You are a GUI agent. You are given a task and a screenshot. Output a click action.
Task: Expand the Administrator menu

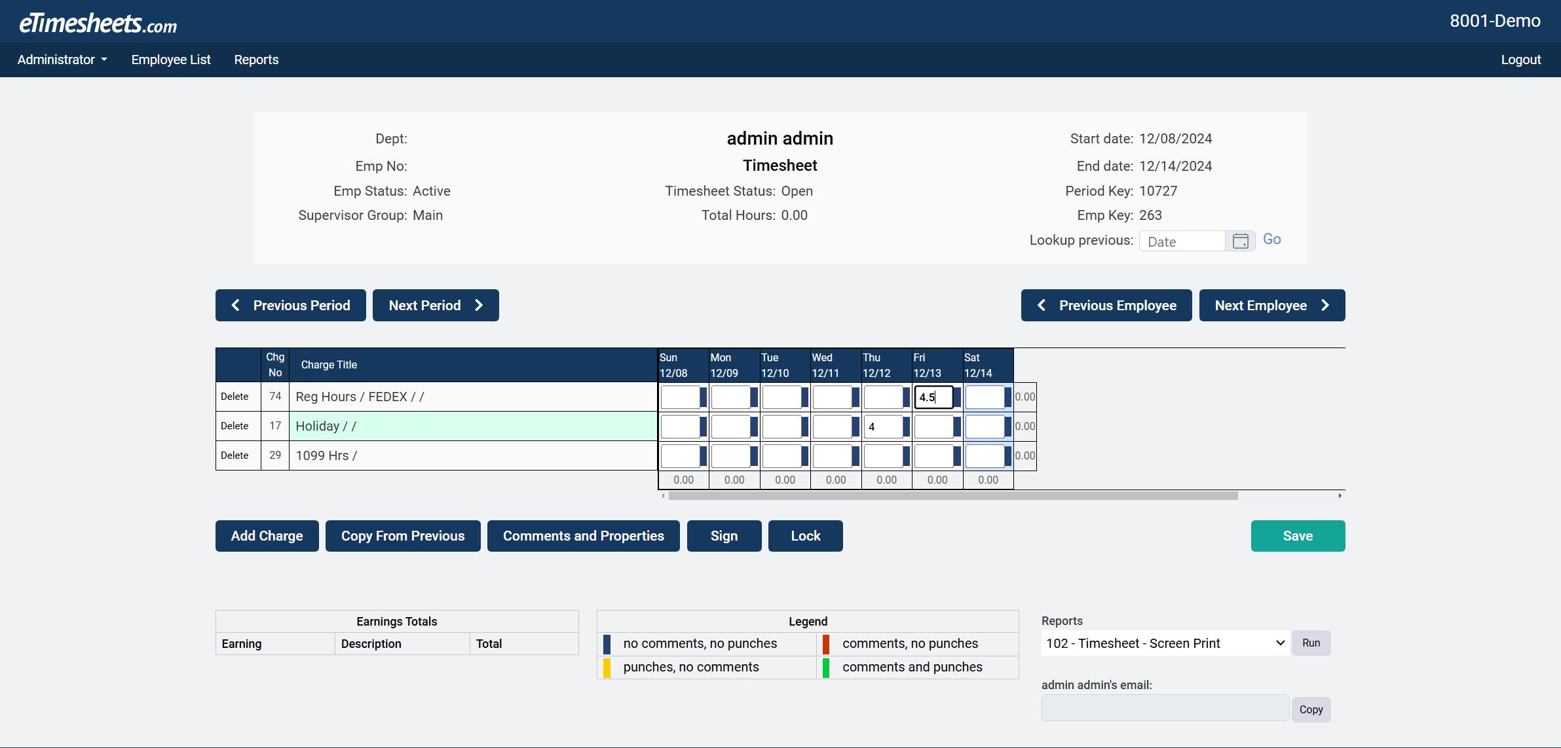click(62, 60)
